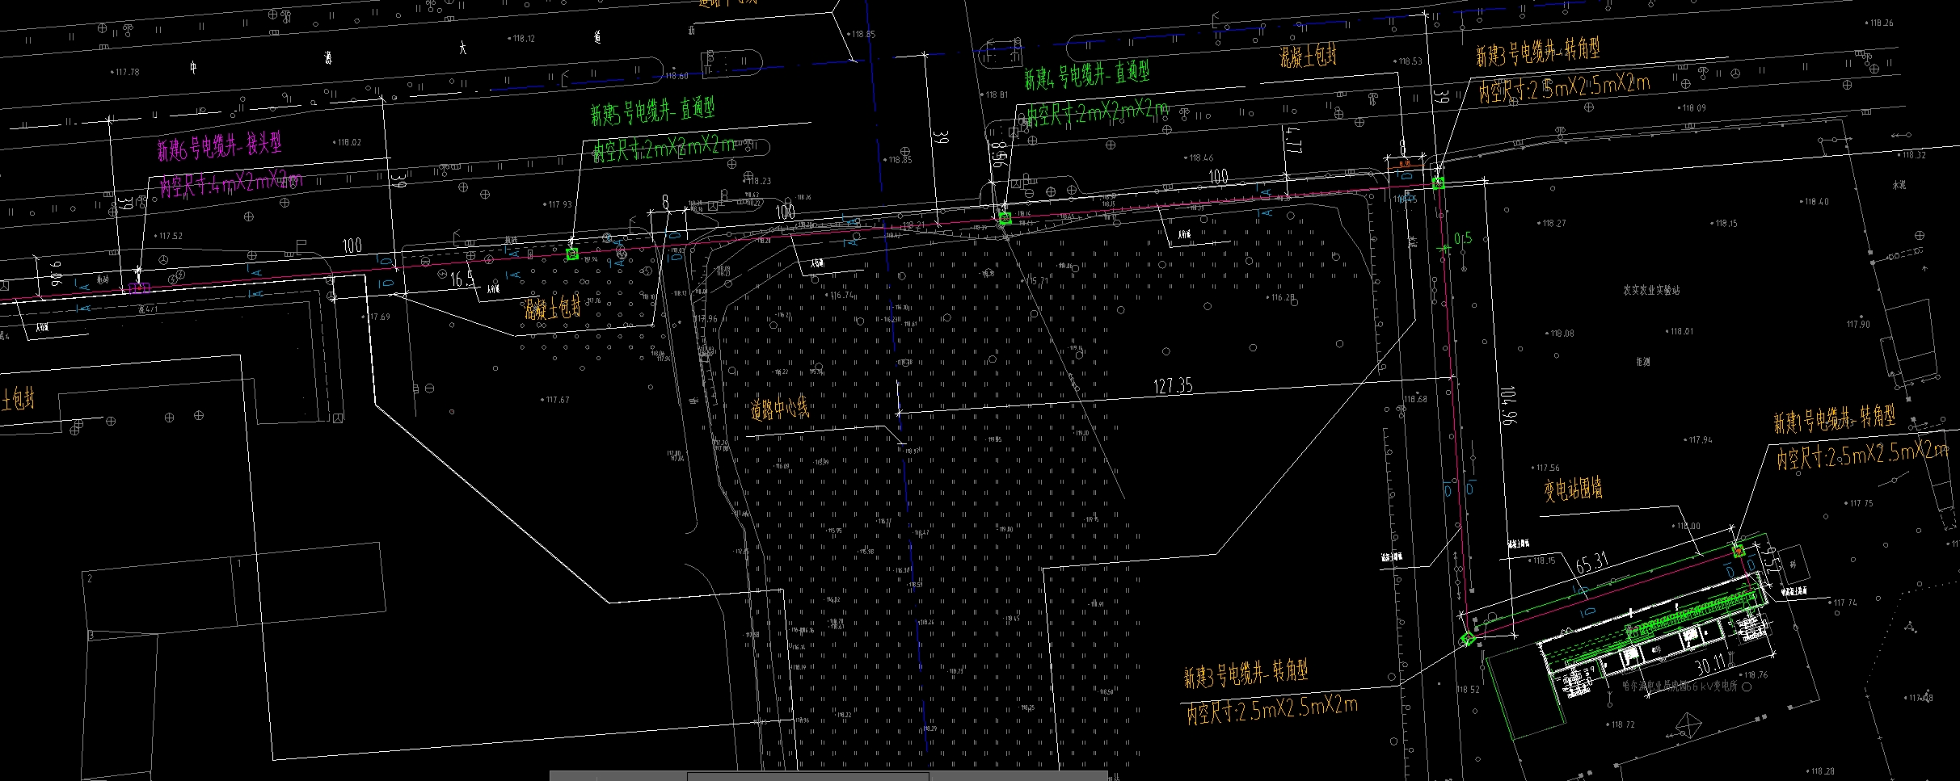Click the green label 新建5号电缆井-直通型
Screen dimensions: 1960x781
652,112
